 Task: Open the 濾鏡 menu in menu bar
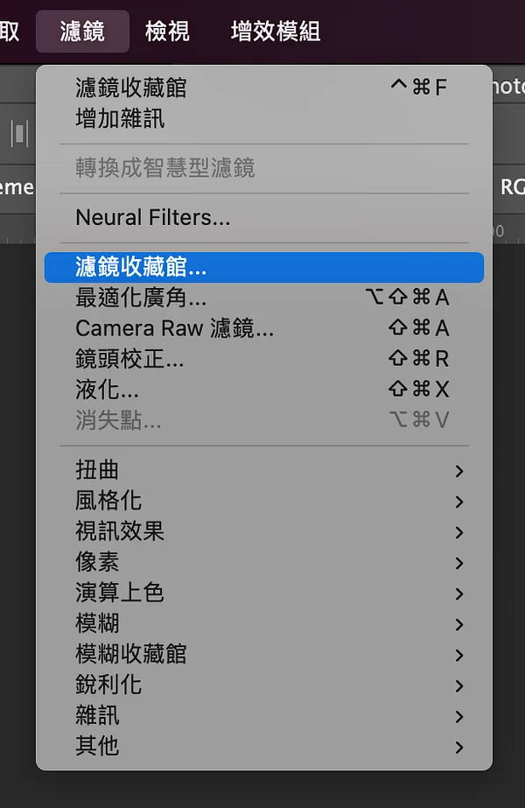coord(82,32)
